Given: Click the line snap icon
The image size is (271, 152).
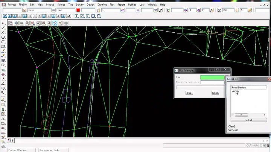Looking at the screenshot, I should point(82,16).
